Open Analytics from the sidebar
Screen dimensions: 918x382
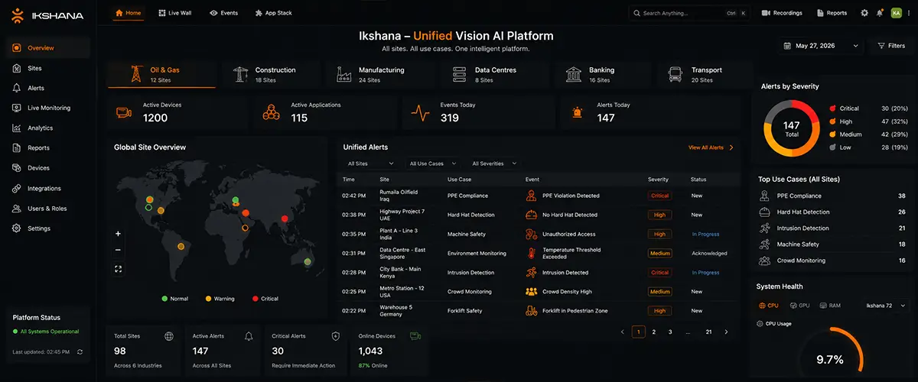(x=47, y=128)
